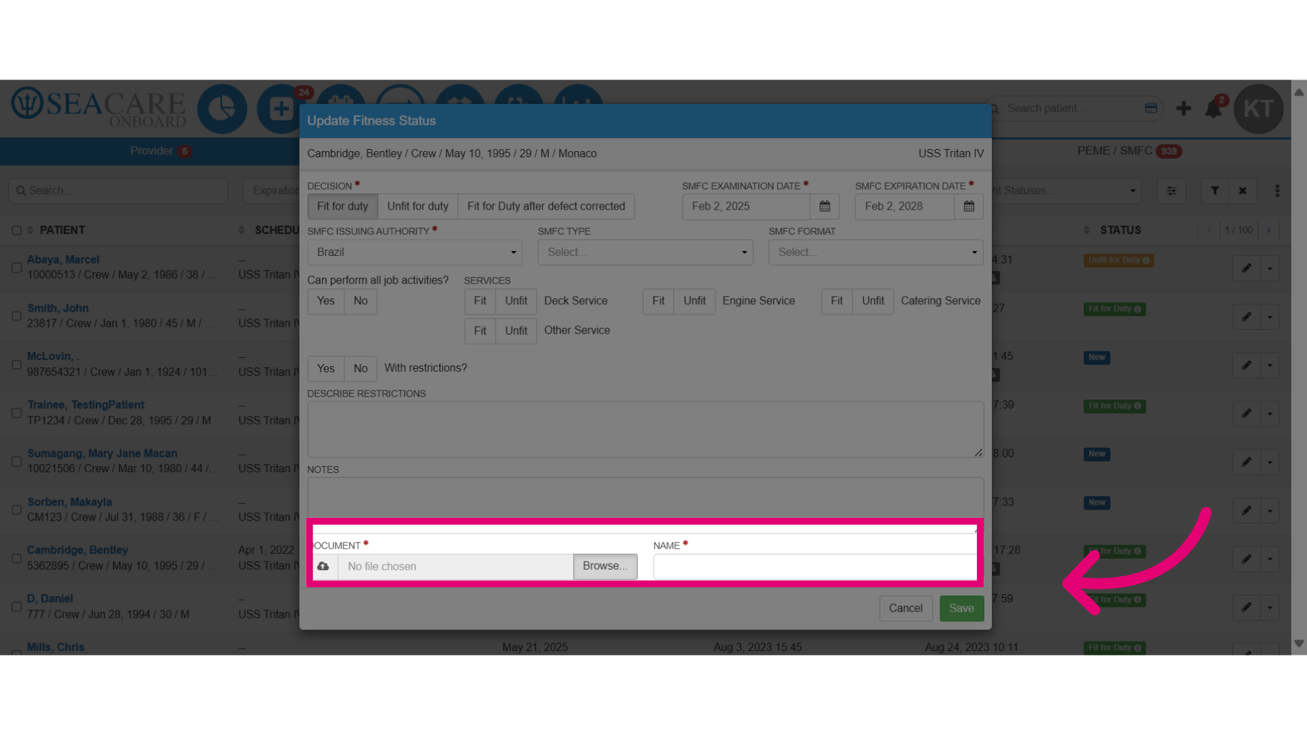Viewport: 1307px width, 735px height.
Task: Open notifications bell icon
Action: click(1214, 109)
